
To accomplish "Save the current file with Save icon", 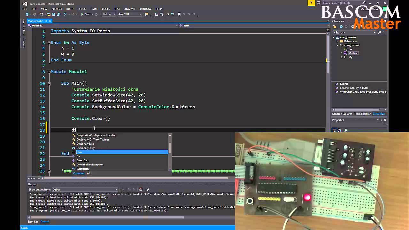I will click(x=53, y=14).
